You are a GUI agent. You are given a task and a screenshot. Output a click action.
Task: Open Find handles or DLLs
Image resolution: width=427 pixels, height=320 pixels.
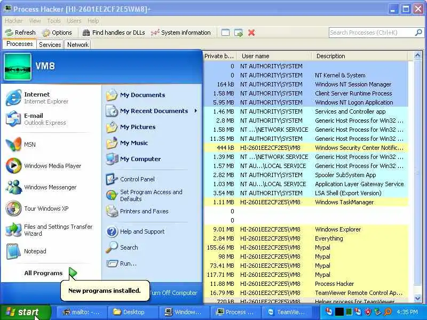[x=114, y=33]
